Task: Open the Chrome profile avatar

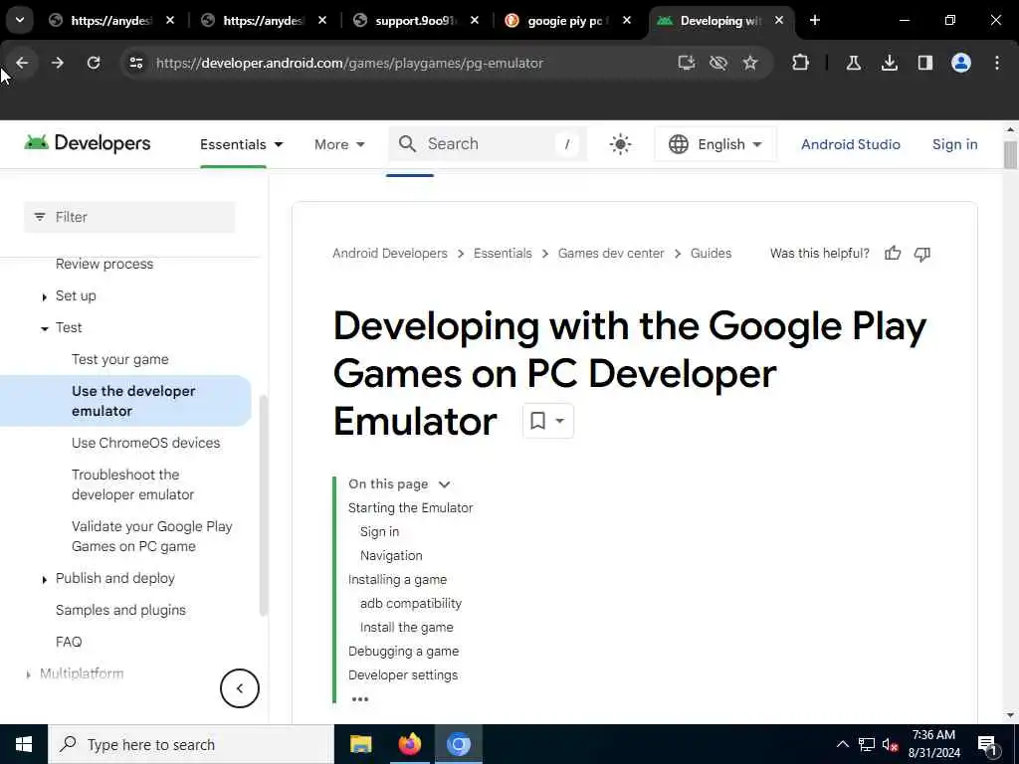Action: (961, 63)
